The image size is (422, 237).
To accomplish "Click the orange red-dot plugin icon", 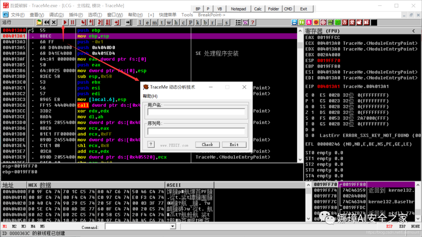I will point(316,22).
